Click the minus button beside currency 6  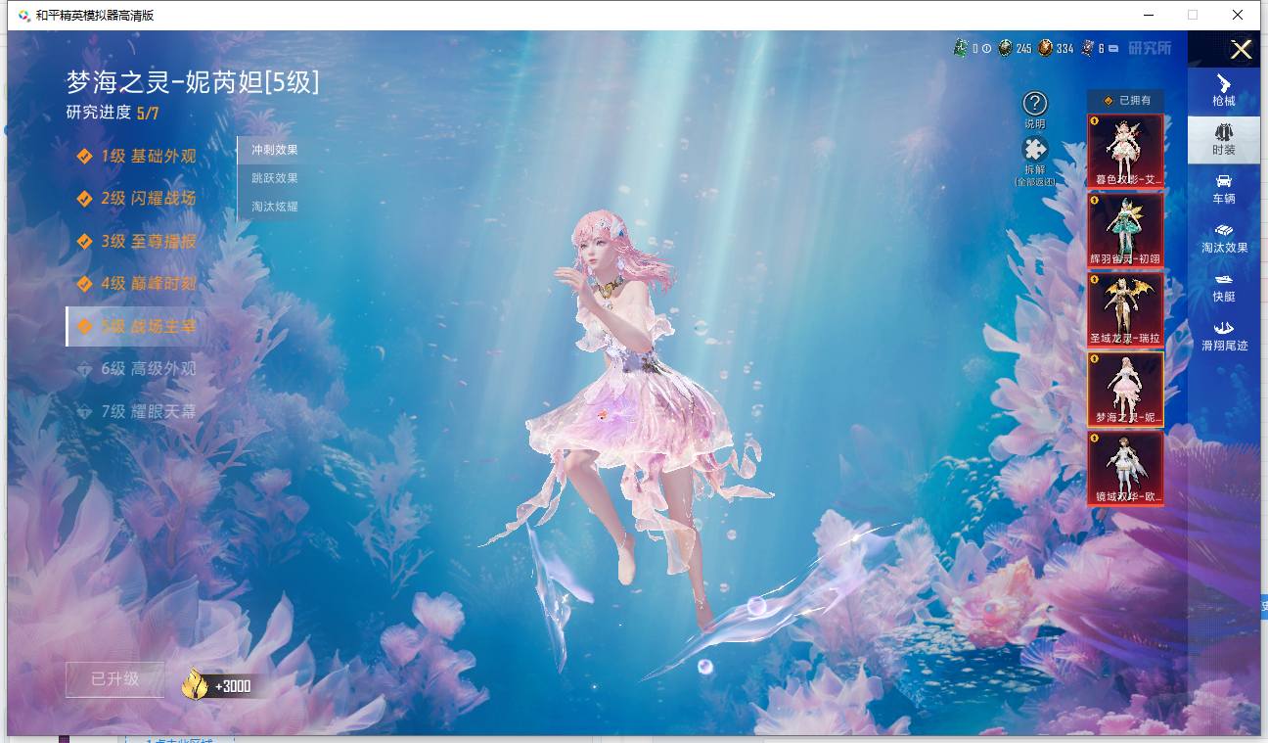tap(1113, 49)
